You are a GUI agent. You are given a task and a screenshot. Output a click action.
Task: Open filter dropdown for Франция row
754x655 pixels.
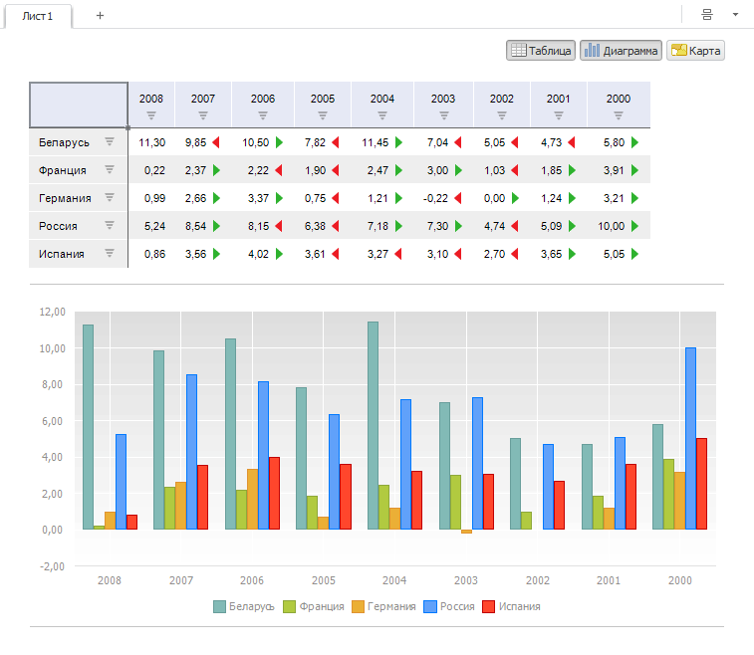coord(110,170)
